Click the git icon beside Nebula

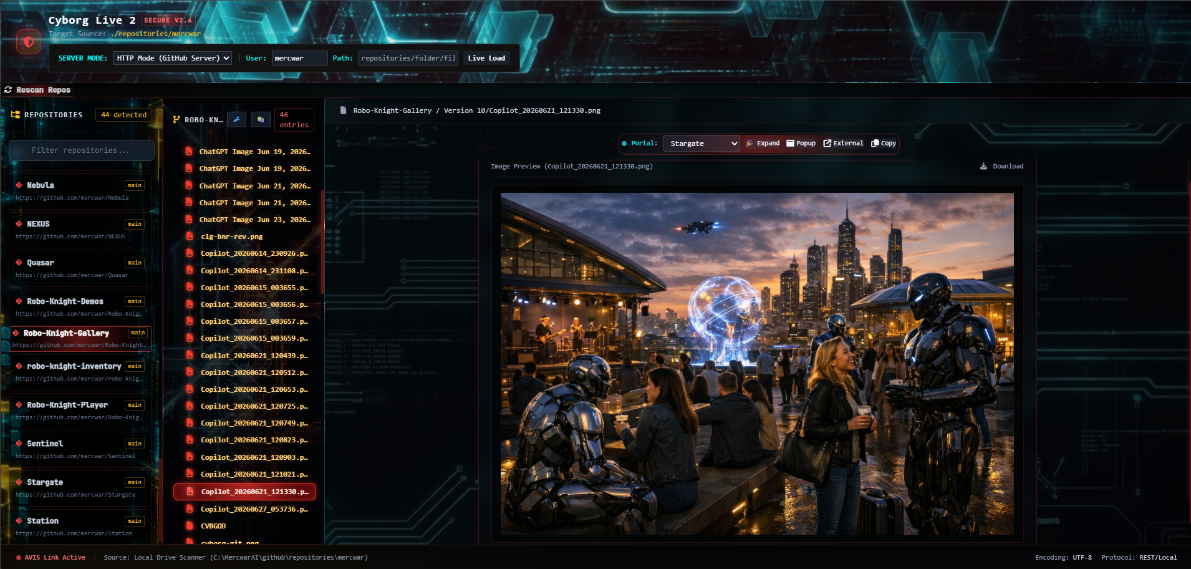click(x=19, y=185)
